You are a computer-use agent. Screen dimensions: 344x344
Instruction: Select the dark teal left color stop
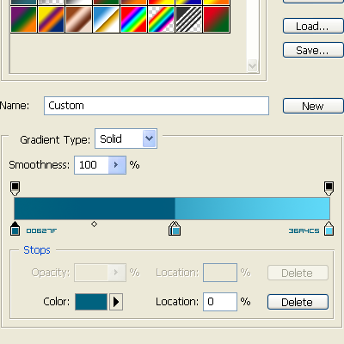(x=15, y=229)
